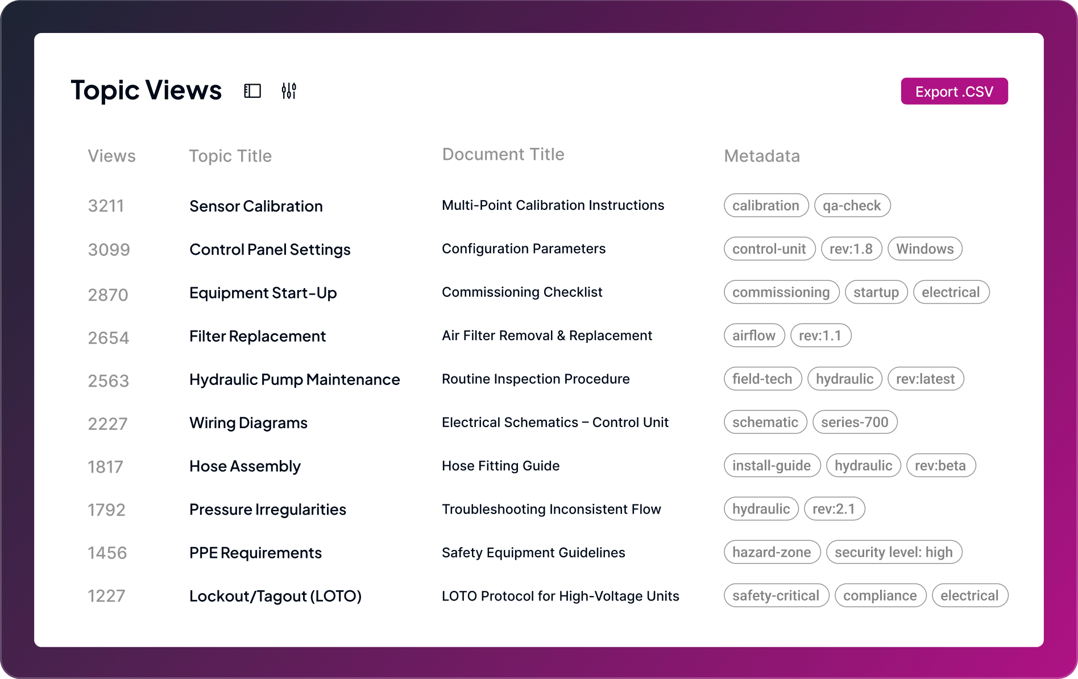
Task: Open the filter sliders settings icon
Action: (289, 91)
